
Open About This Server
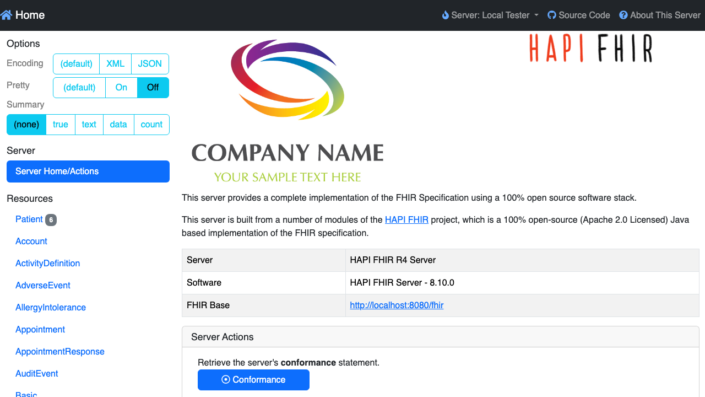tap(660, 15)
